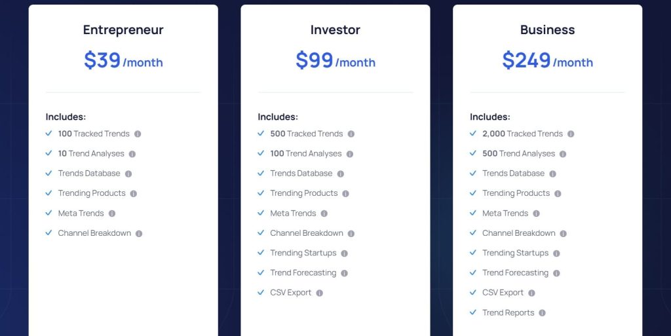Open info icon beside Business Trend Reports
This screenshot has height=336, width=671.
[543, 313]
